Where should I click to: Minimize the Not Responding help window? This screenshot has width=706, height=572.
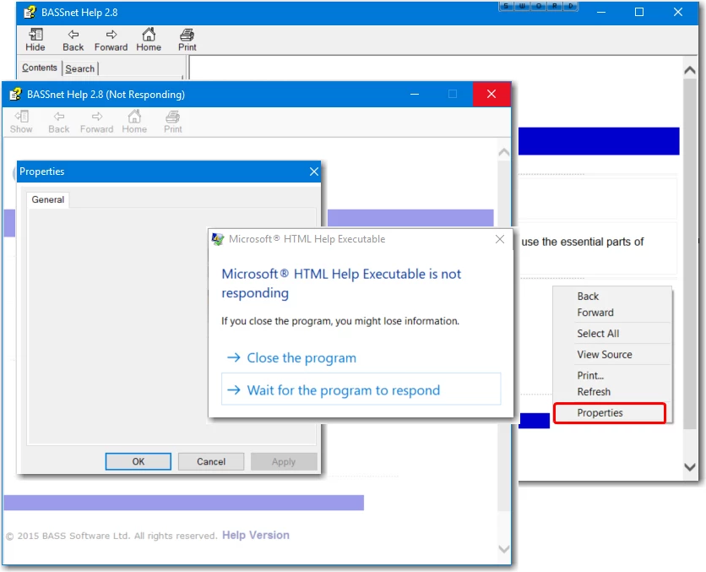point(415,94)
